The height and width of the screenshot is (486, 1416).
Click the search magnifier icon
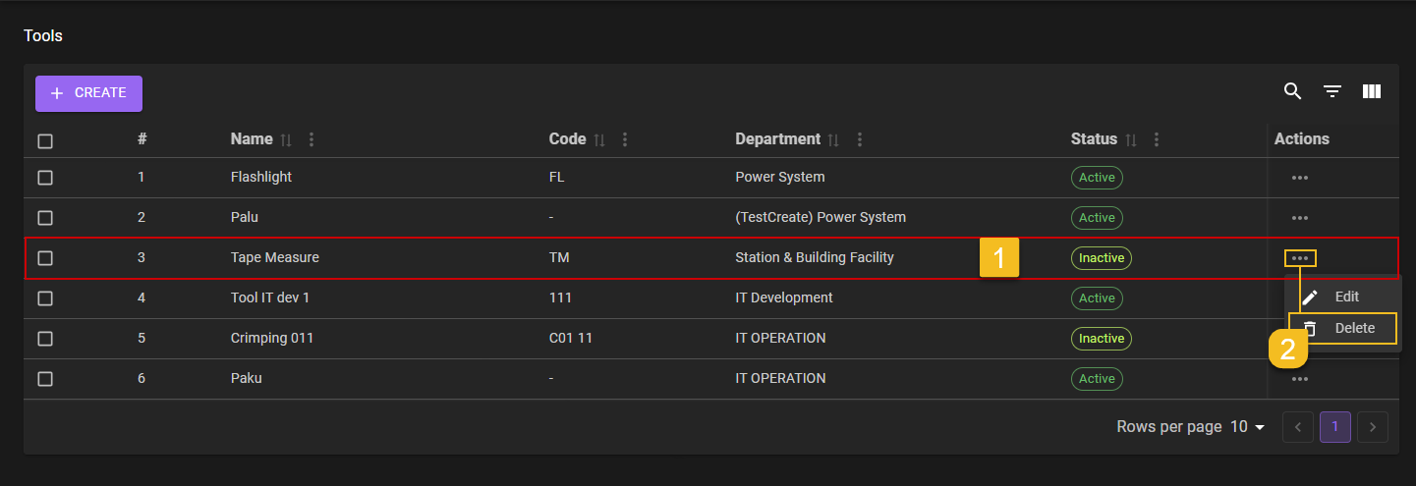coord(1292,91)
